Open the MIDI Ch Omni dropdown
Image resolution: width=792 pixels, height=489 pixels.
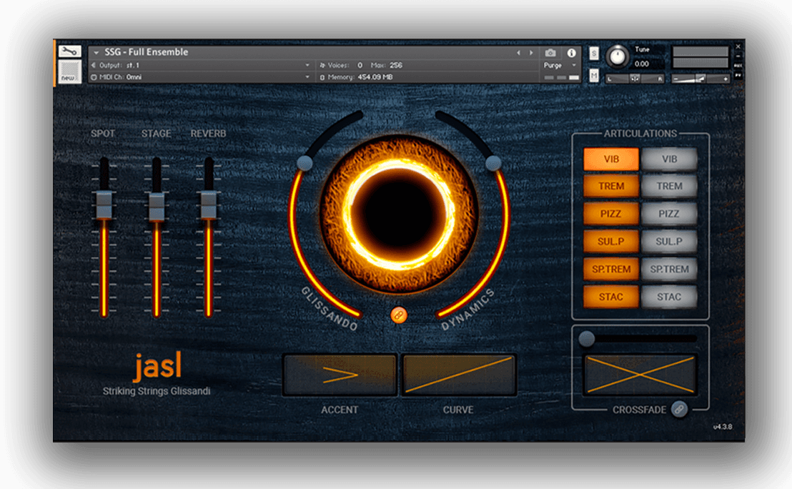(x=308, y=76)
